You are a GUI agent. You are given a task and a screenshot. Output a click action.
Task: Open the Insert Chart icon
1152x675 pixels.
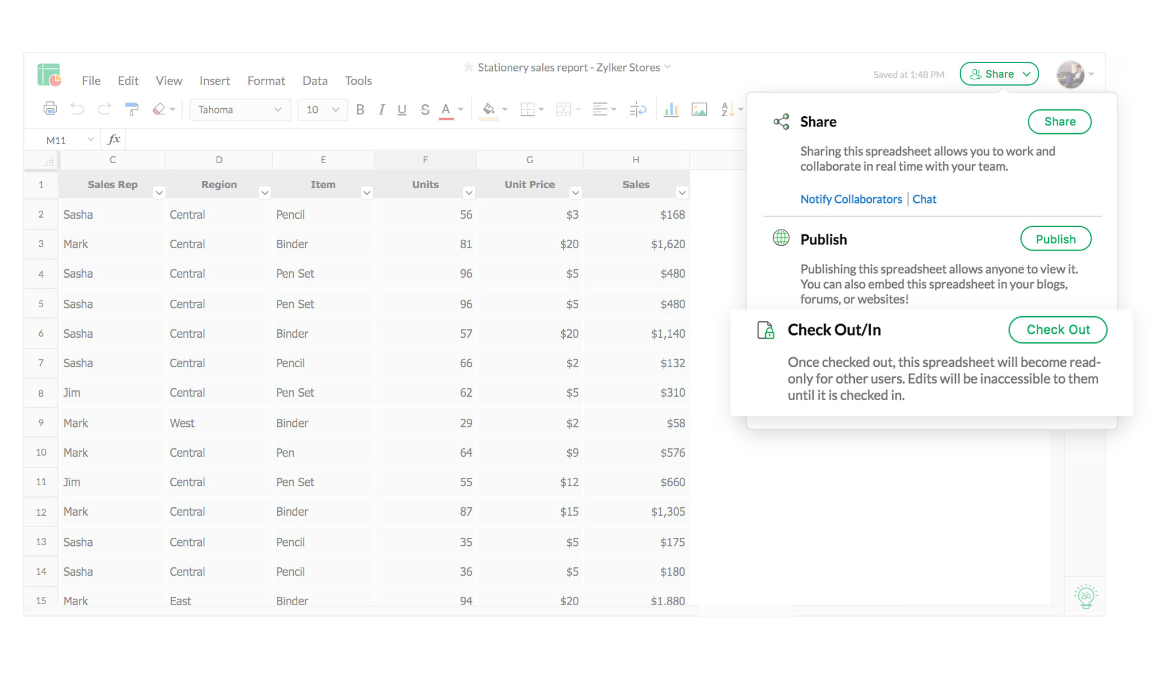click(671, 111)
